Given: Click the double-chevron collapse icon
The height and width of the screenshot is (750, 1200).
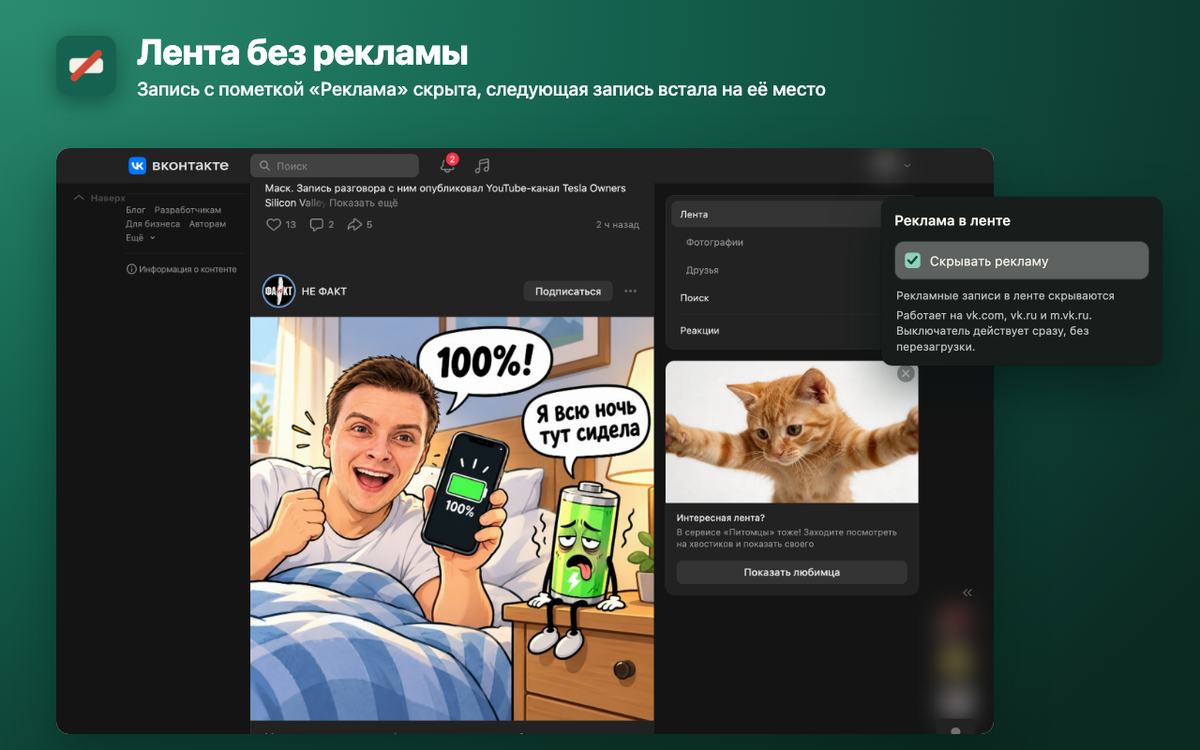Looking at the screenshot, I should pyautogui.click(x=967, y=592).
